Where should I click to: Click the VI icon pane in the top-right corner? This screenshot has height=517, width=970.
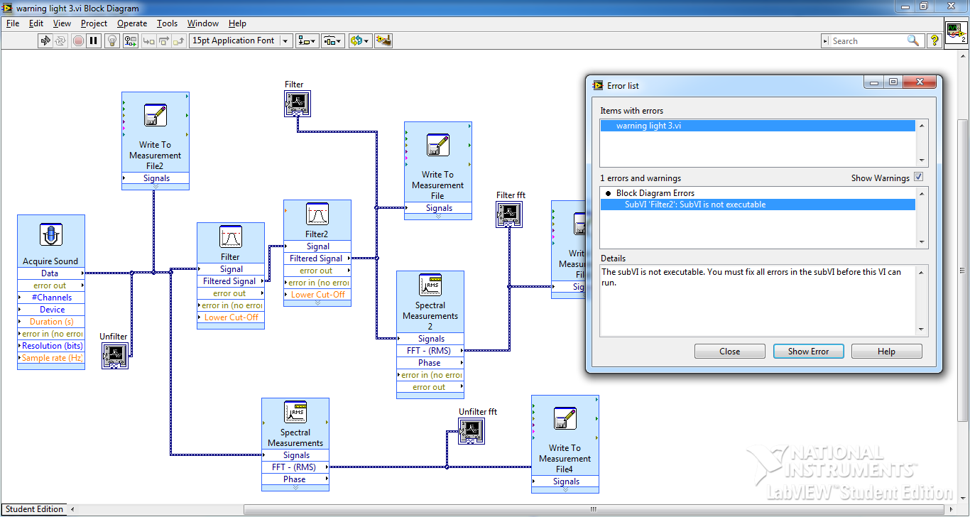tap(957, 32)
